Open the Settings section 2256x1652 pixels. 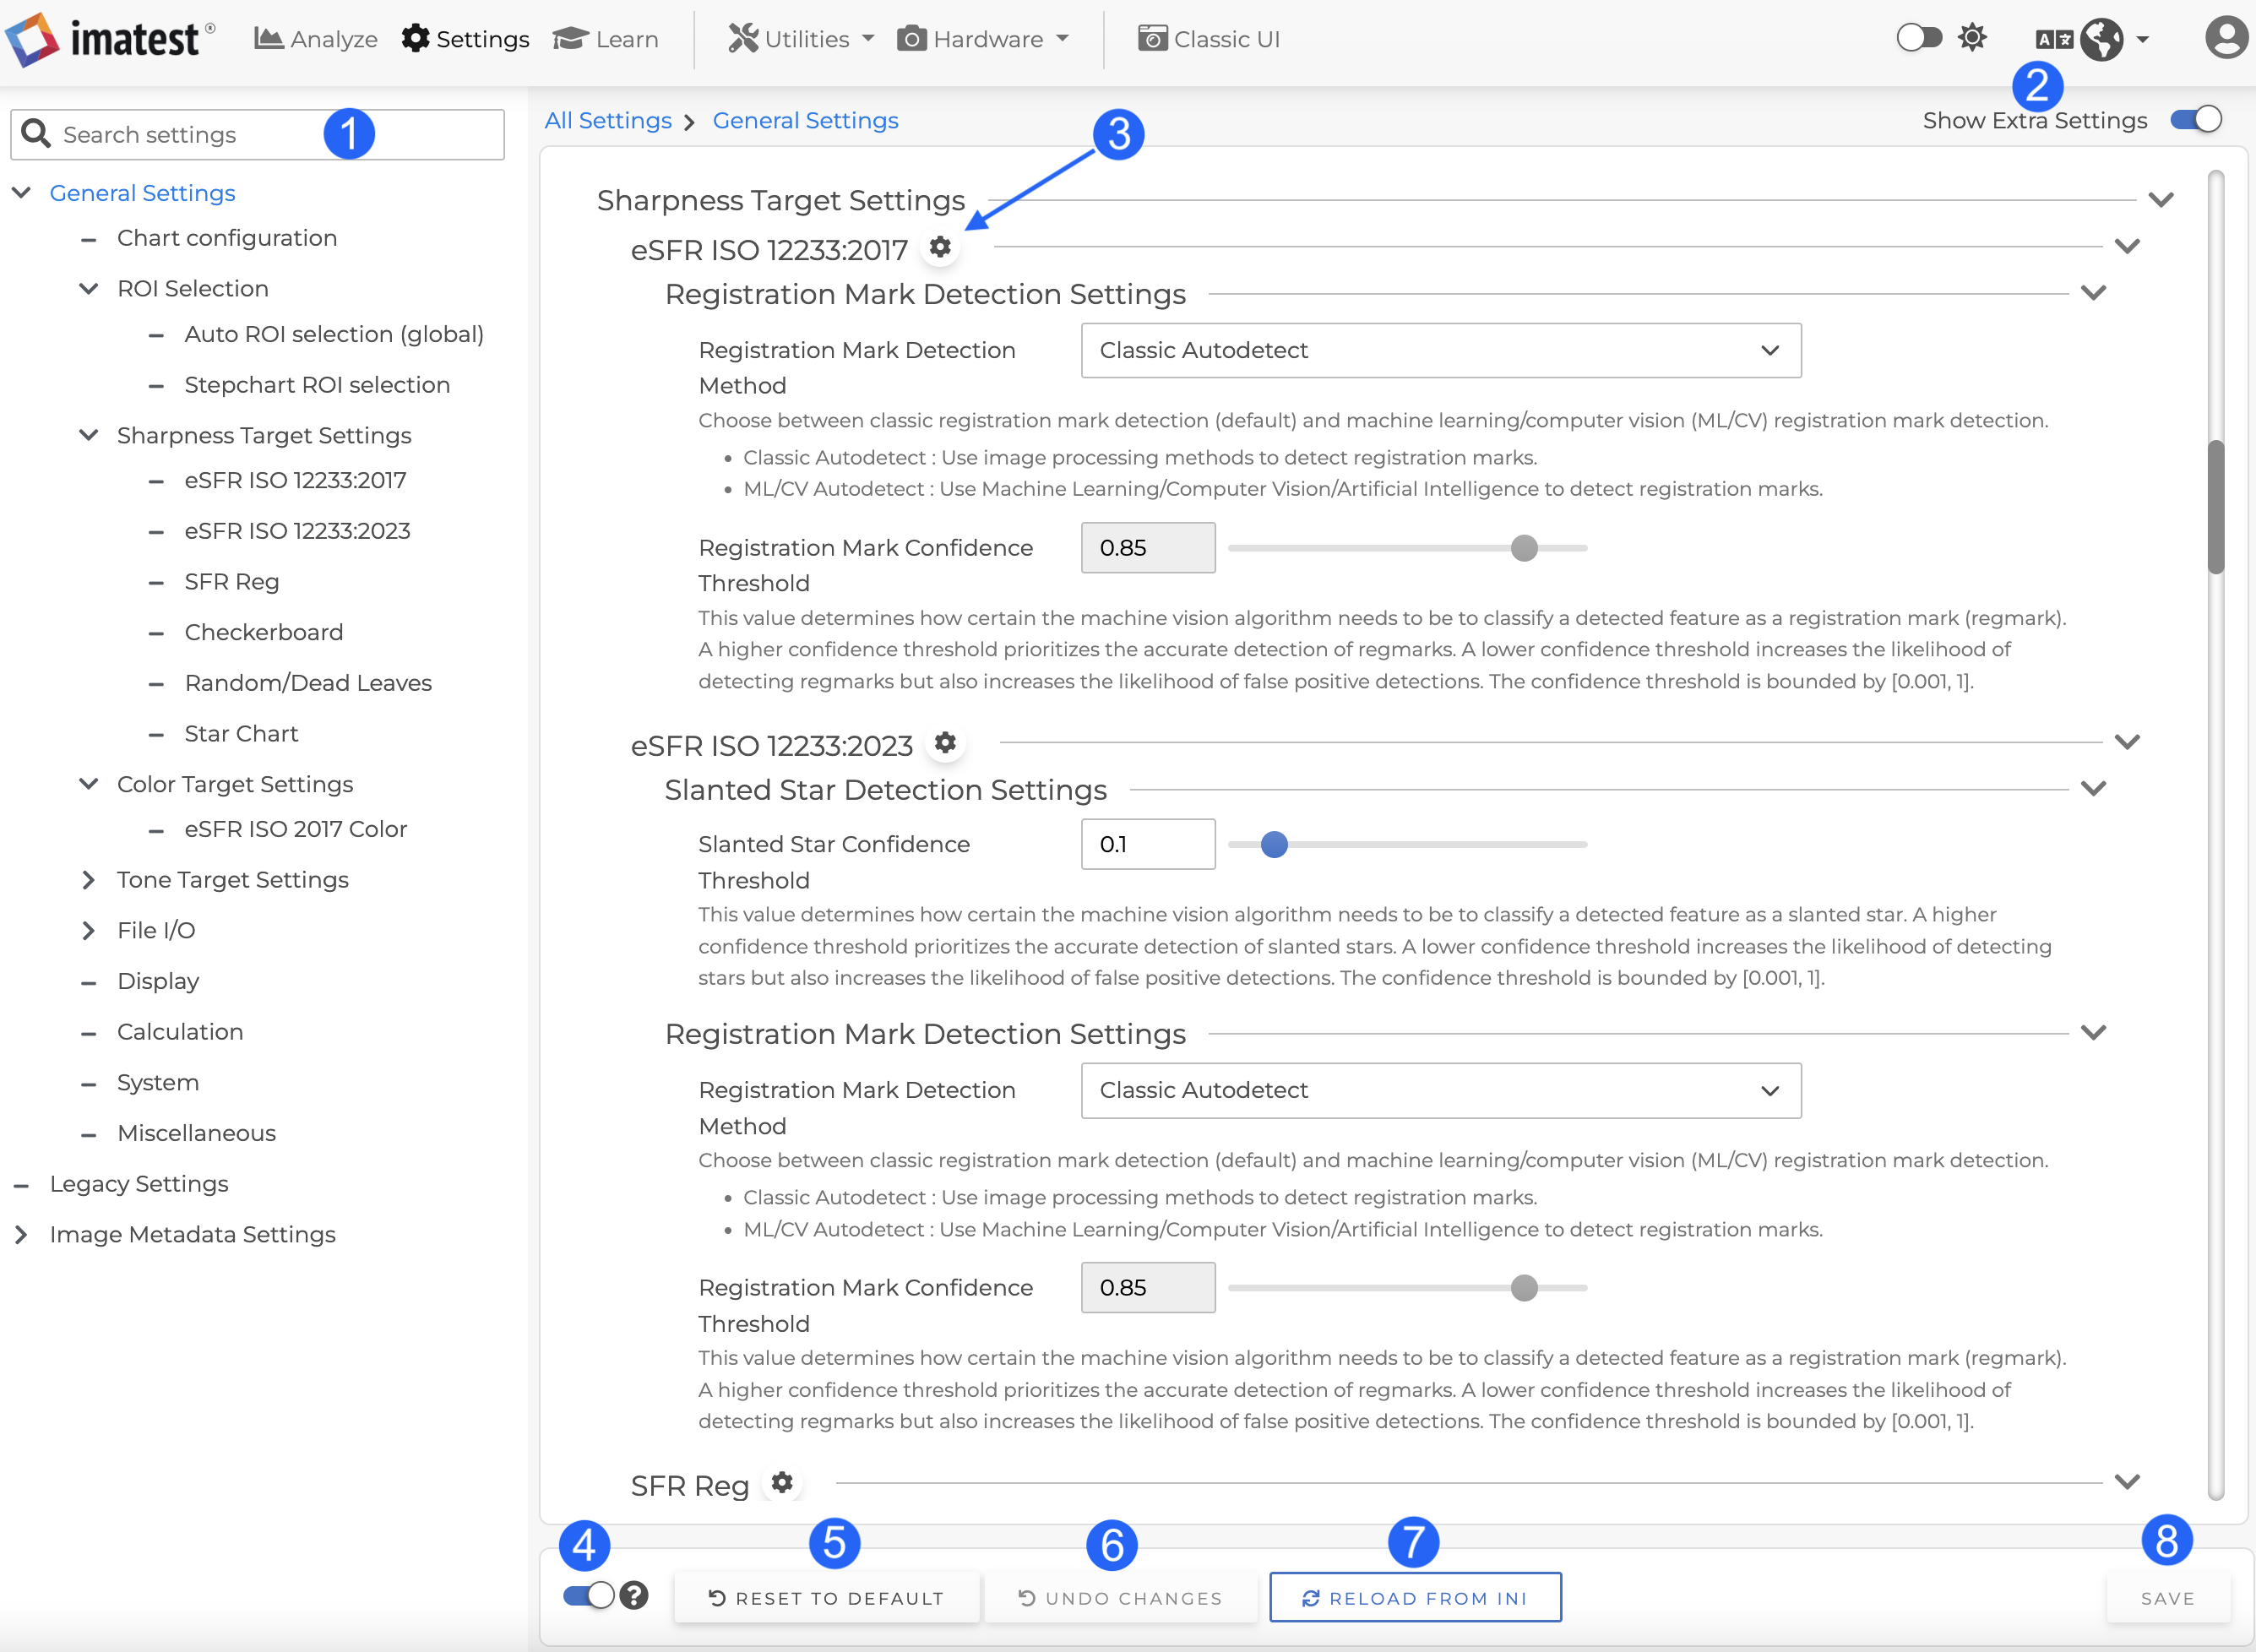tap(465, 39)
